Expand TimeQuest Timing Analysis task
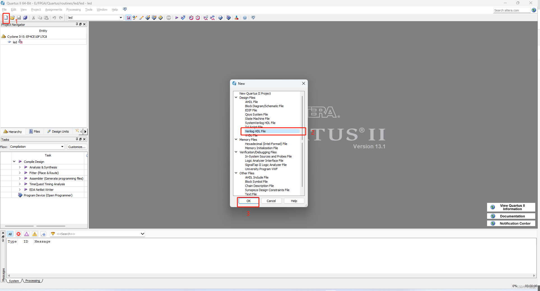 (x=20, y=184)
